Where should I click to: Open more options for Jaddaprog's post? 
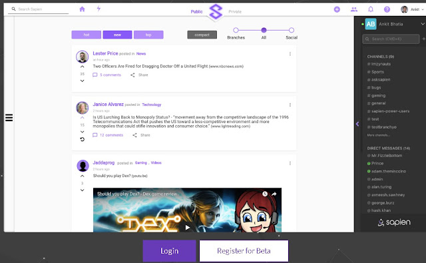click(290, 163)
